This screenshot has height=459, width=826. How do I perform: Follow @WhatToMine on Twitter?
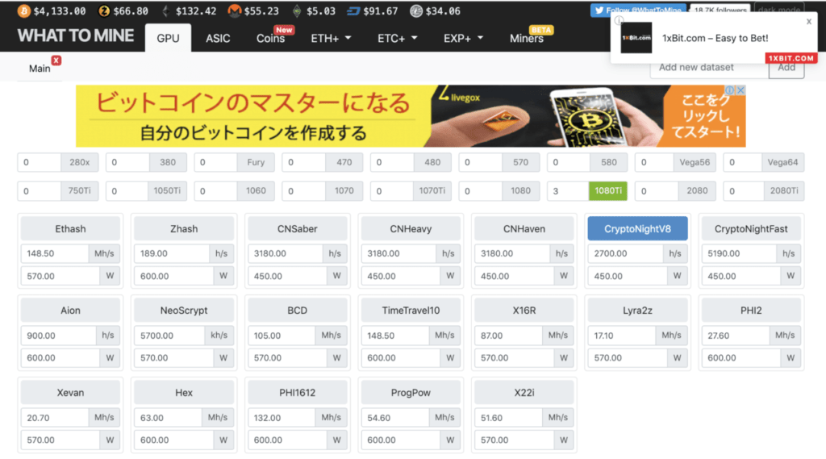click(638, 10)
